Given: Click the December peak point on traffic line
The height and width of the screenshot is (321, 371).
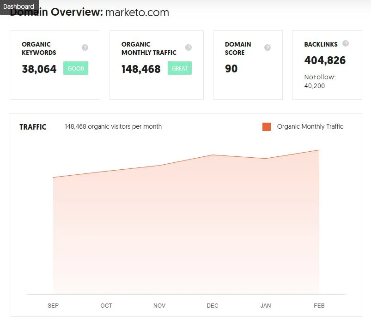Looking at the screenshot, I should [213, 155].
